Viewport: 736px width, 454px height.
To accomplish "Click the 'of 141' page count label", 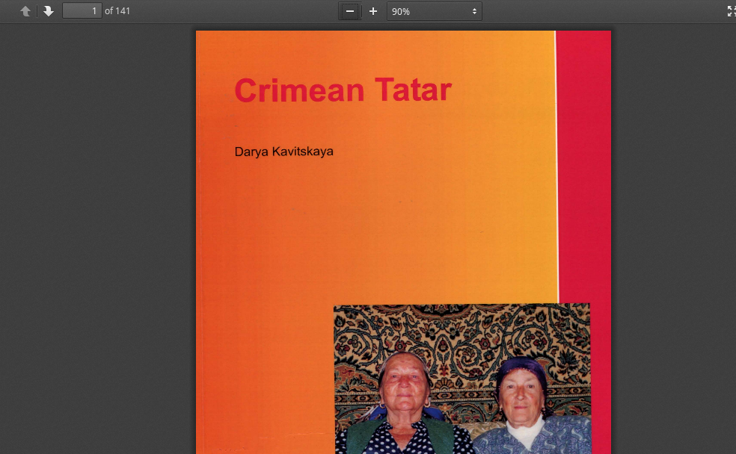I will click(x=117, y=10).
